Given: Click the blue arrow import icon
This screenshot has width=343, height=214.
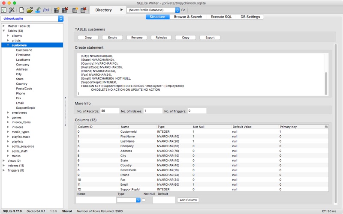Looking at the screenshot, I should [x=38, y=10].
